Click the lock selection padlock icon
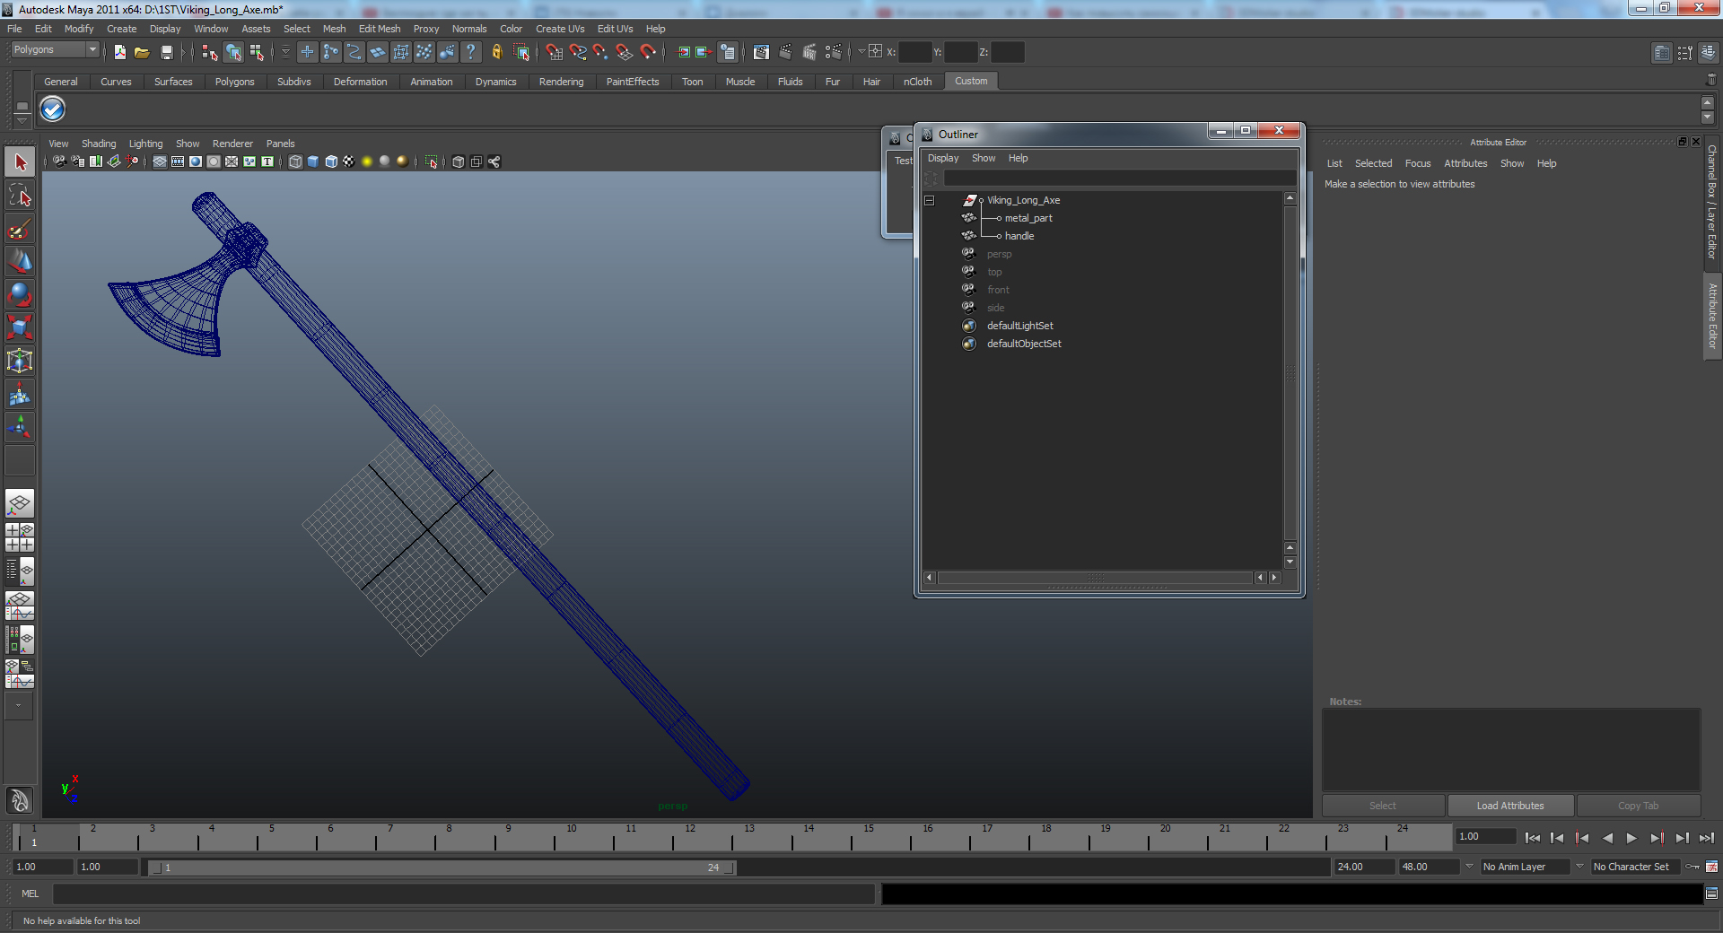The image size is (1723, 933). pos(496,53)
